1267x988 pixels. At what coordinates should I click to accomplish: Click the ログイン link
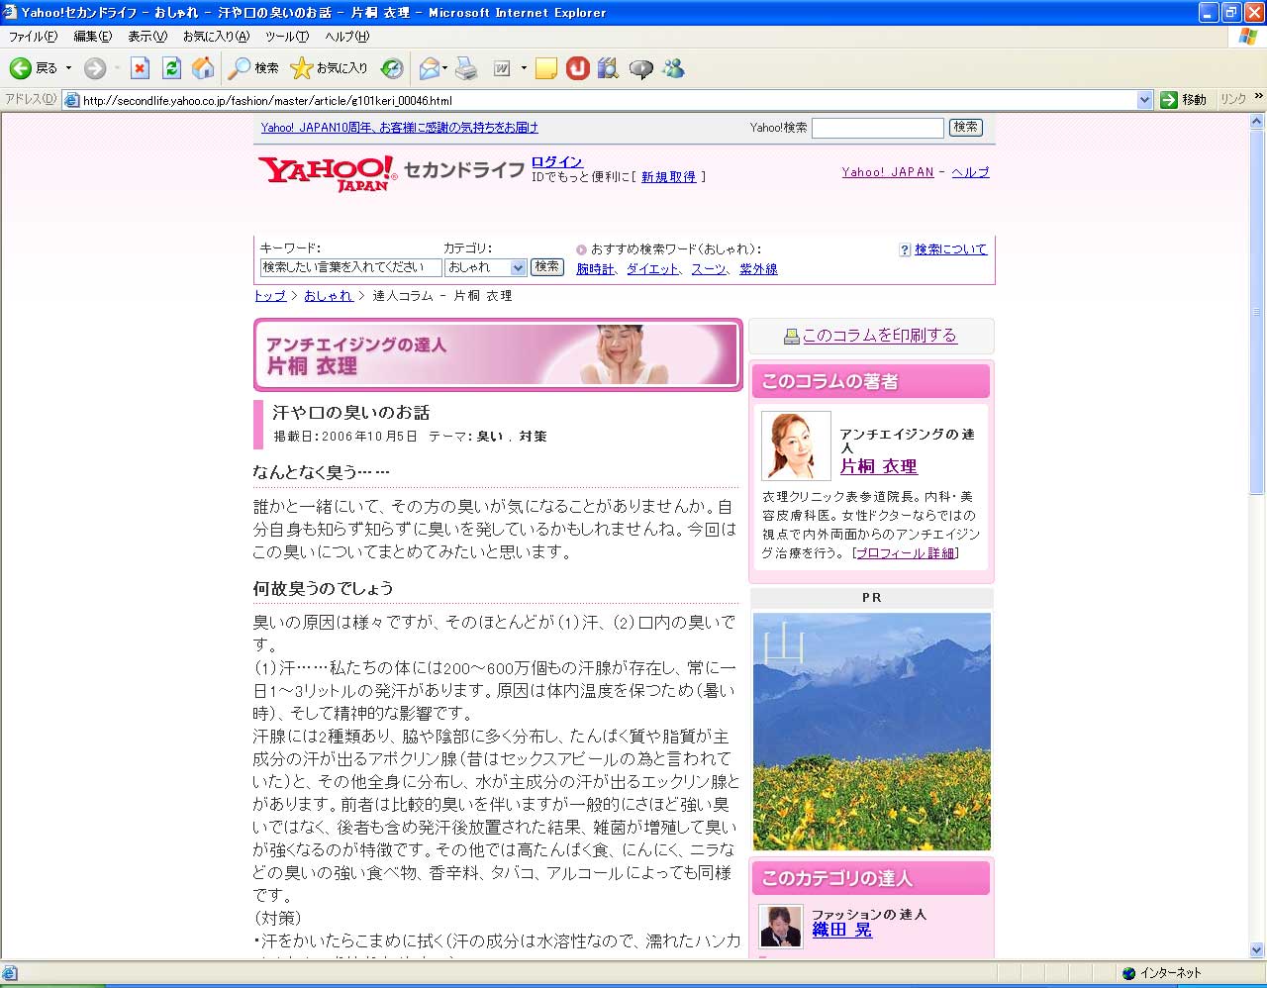click(556, 161)
